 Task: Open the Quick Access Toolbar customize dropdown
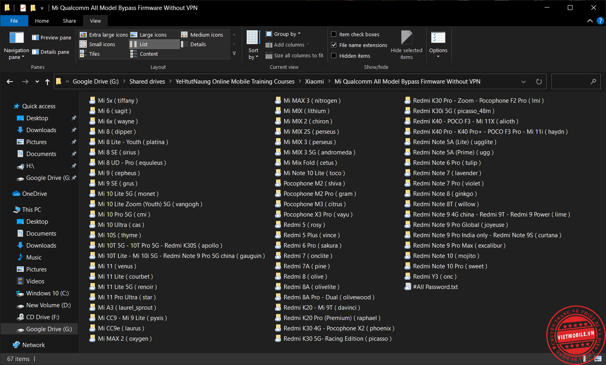[x=42, y=8]
